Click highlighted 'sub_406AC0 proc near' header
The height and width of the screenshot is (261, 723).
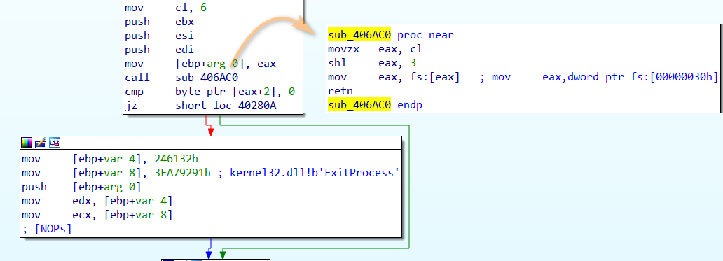[x=391, y=35]
